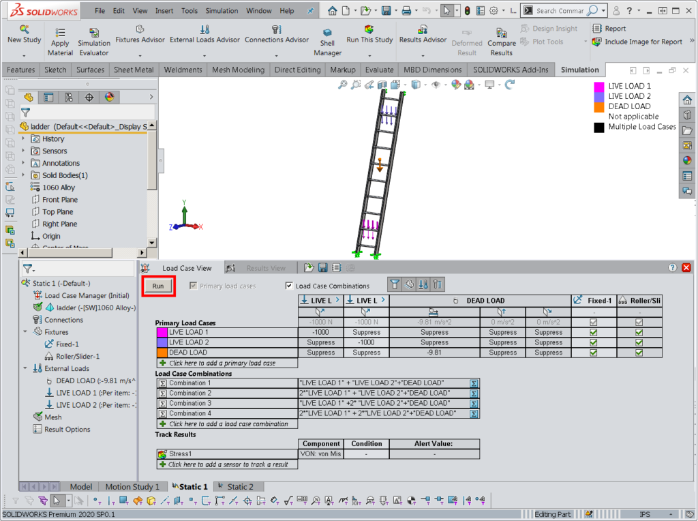The width and height of the screenshot is (698, 521).
Task: Collapse the Fixtures node in study tree
Action: point(25,331)
